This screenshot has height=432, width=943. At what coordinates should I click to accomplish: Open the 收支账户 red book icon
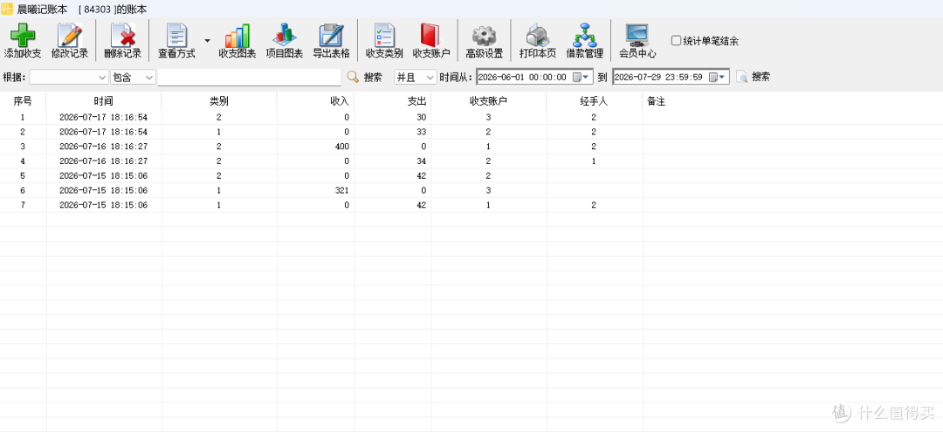click(431, 36)
